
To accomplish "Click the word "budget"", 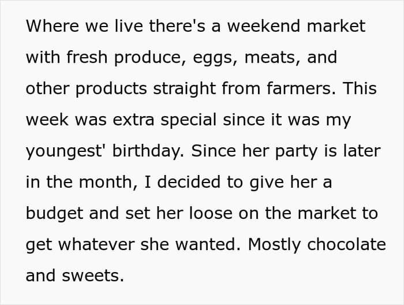I will (x=54, y=214).
